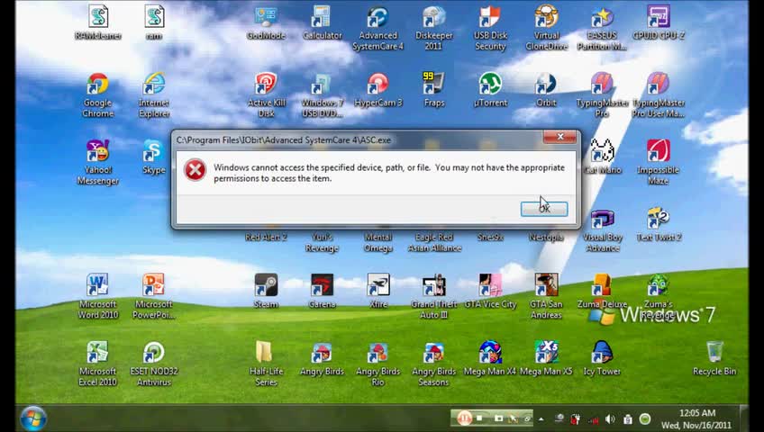
Task: Select the Skype desktop shortcut
Action: (x=154, y=157)
